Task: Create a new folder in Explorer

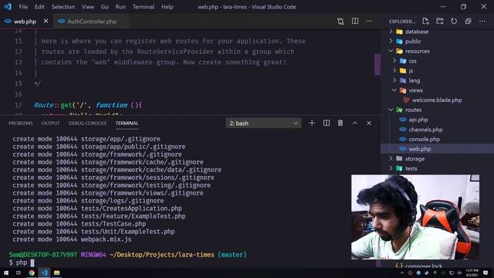Action: (439, 21)
